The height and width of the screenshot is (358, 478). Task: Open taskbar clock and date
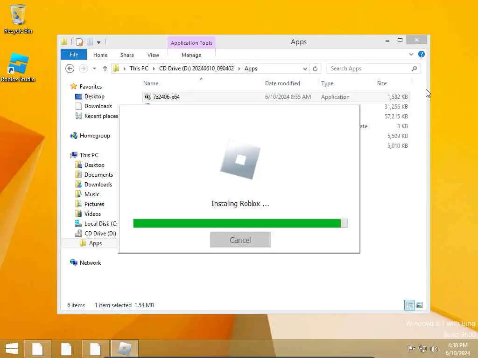point(457,349)
